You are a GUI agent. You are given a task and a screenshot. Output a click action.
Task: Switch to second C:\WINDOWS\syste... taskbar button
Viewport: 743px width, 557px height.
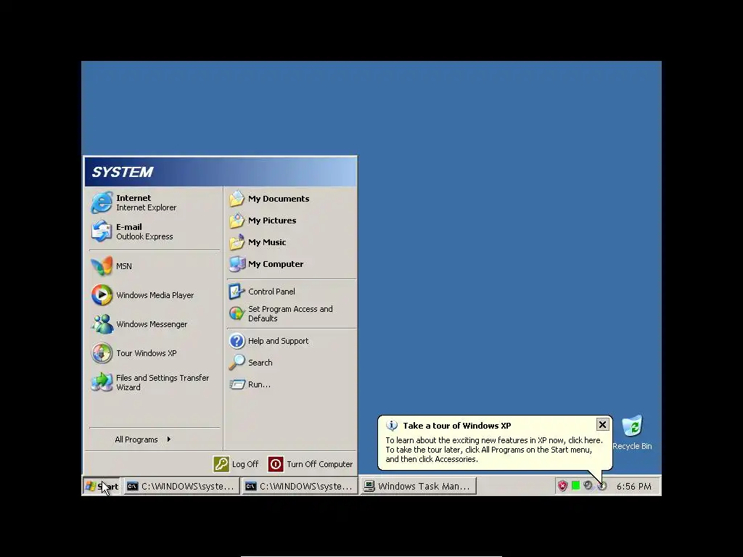(x=300, y=486)
